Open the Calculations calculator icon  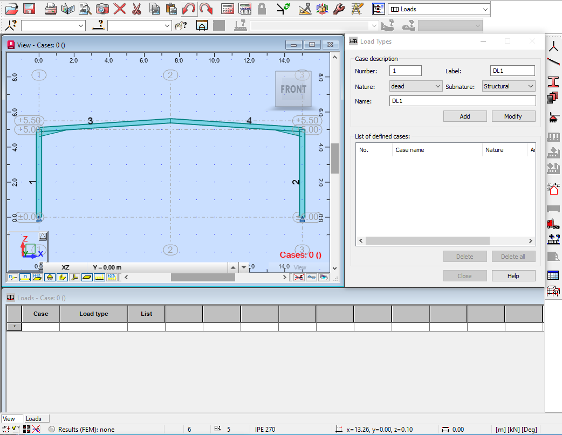(x=228, y=9)
